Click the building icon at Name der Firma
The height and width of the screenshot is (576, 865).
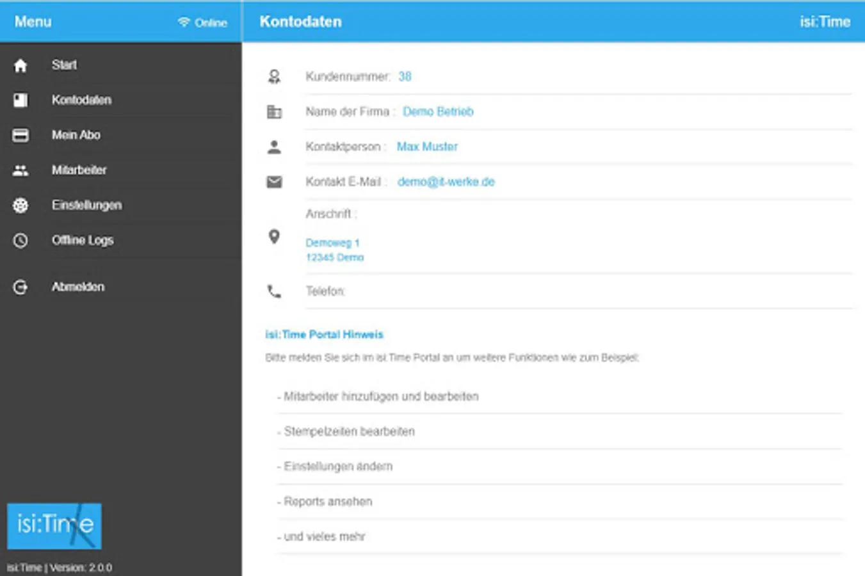coord(274,112)
